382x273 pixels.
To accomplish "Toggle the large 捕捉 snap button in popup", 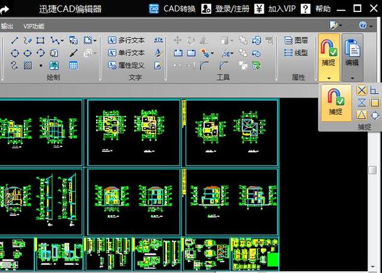I will (x=336, y=101).
